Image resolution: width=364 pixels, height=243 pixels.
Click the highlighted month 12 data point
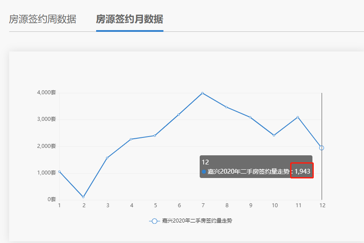[x=322, y=148]
